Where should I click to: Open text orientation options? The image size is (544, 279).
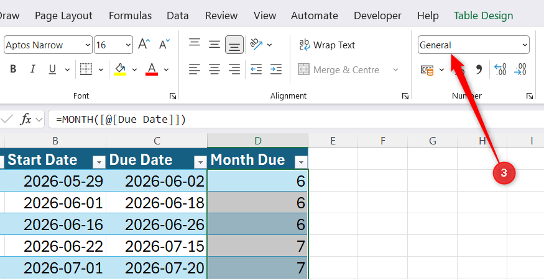tap(260, 44)
